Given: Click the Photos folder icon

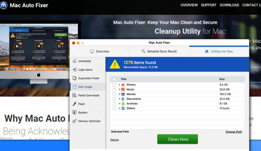Looking at the screenshot, I should (123, 85).
